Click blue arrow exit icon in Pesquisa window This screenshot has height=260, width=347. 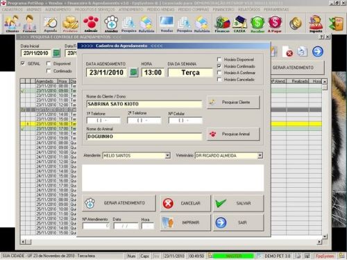point(318,51)
